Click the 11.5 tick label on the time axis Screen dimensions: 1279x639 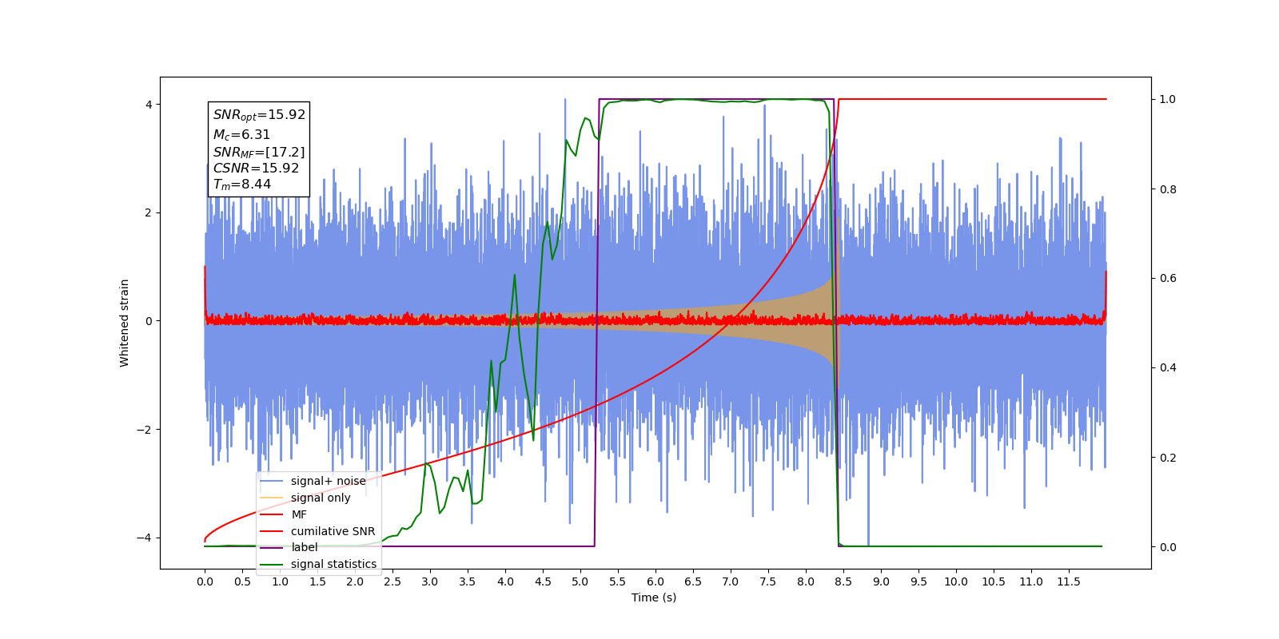1069,582
